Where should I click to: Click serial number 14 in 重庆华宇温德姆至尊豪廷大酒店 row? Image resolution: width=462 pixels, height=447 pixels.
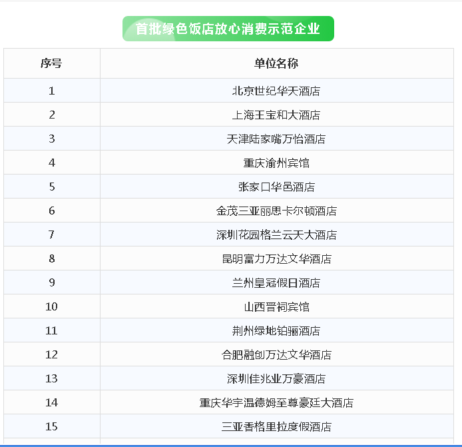[x=51, y=403]
